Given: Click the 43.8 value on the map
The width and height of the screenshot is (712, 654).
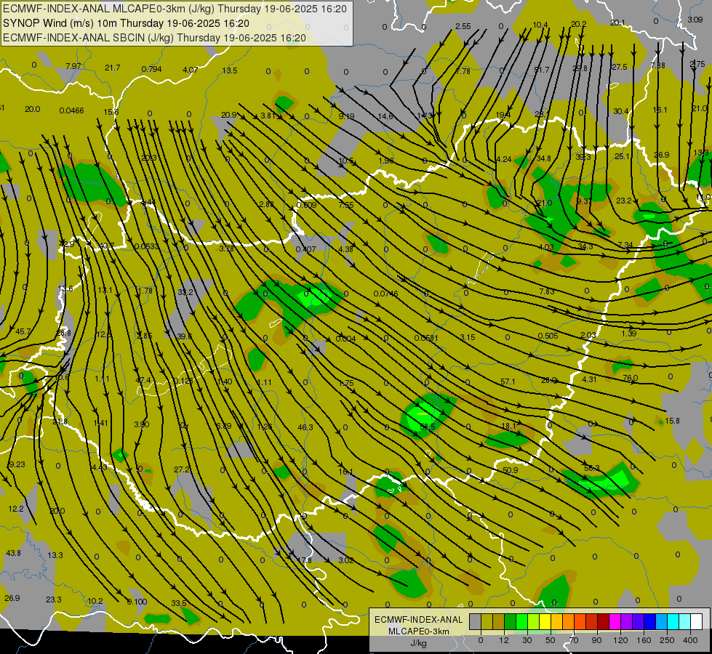Looking at the screenshot, I should pos(13,553).
